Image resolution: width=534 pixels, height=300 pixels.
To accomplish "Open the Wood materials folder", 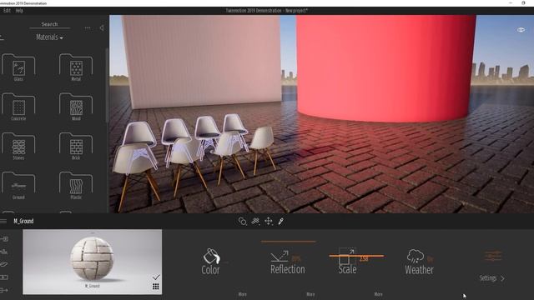I will click(76, 107).
